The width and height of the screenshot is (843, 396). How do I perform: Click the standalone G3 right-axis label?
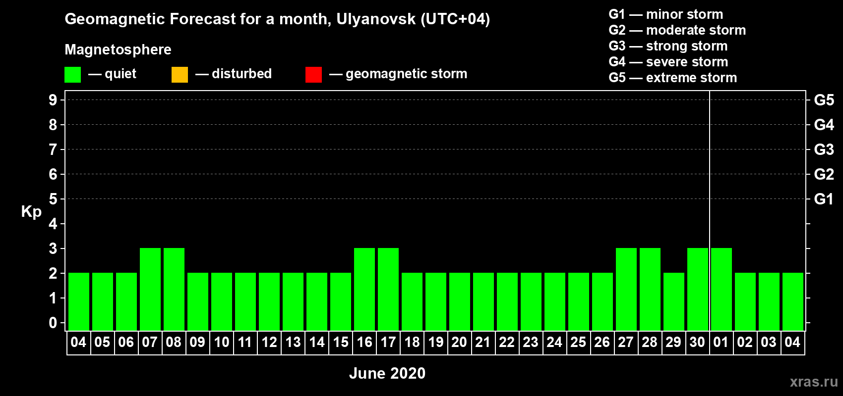coord(824,149)
